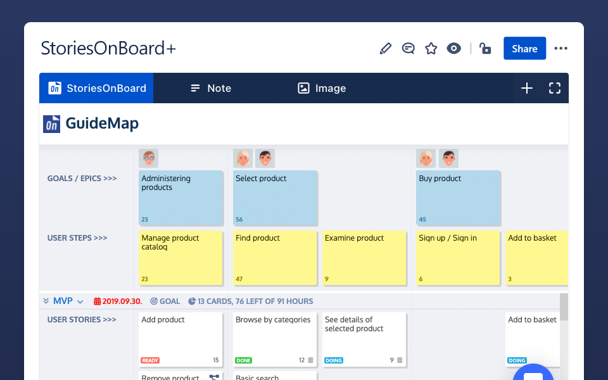Click the pie chart statistics icon

click(x=192, y=301)
